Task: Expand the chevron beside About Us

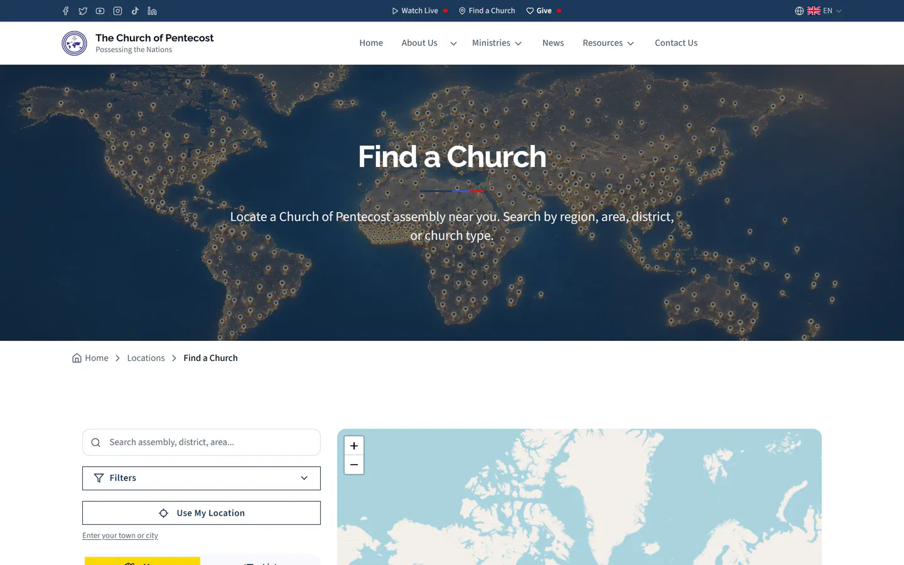Action: 453,43
